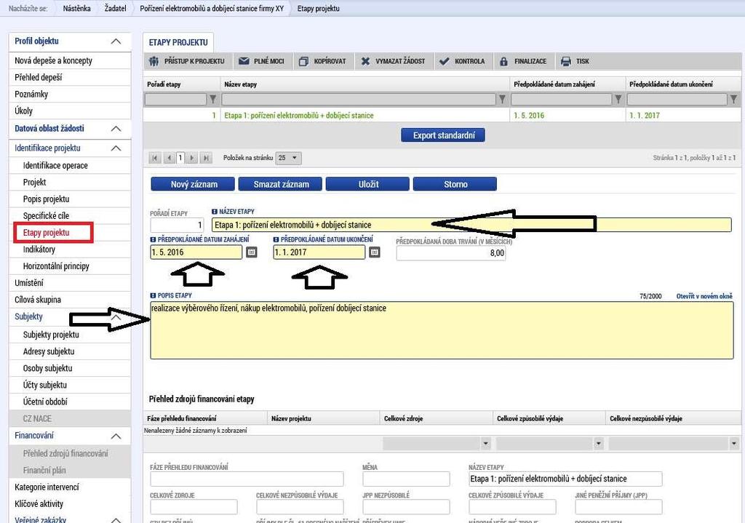Click info icon beside Název etapy label

pyautogui.click(x=215, y=212)
